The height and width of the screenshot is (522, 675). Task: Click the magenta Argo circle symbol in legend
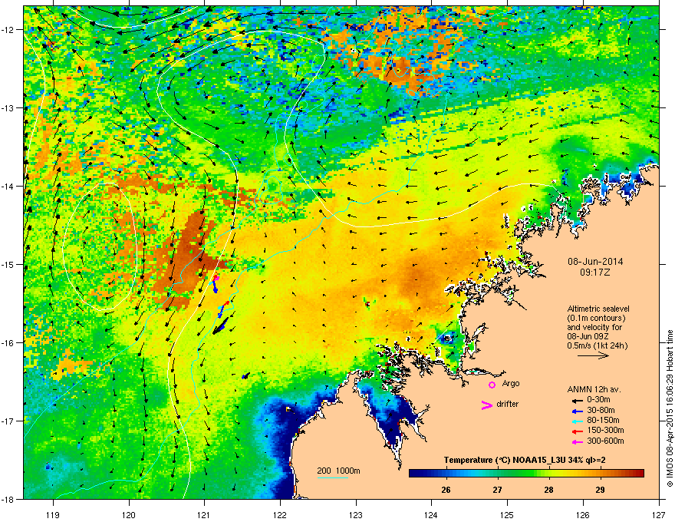click(x=492, y=385)
